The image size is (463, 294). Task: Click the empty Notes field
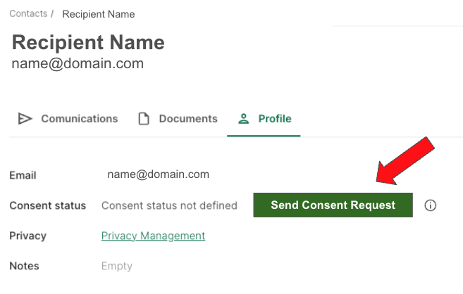click(x=117, y=266)
